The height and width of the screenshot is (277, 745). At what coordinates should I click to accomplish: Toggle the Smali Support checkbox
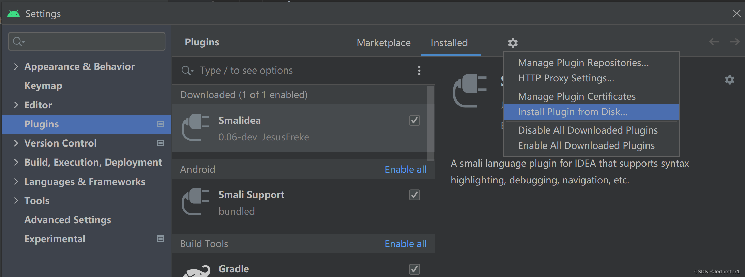(x=414, y=195)
